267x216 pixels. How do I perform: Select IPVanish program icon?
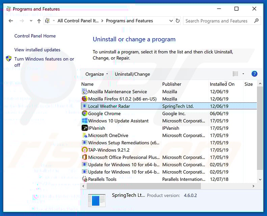[84, 128]
